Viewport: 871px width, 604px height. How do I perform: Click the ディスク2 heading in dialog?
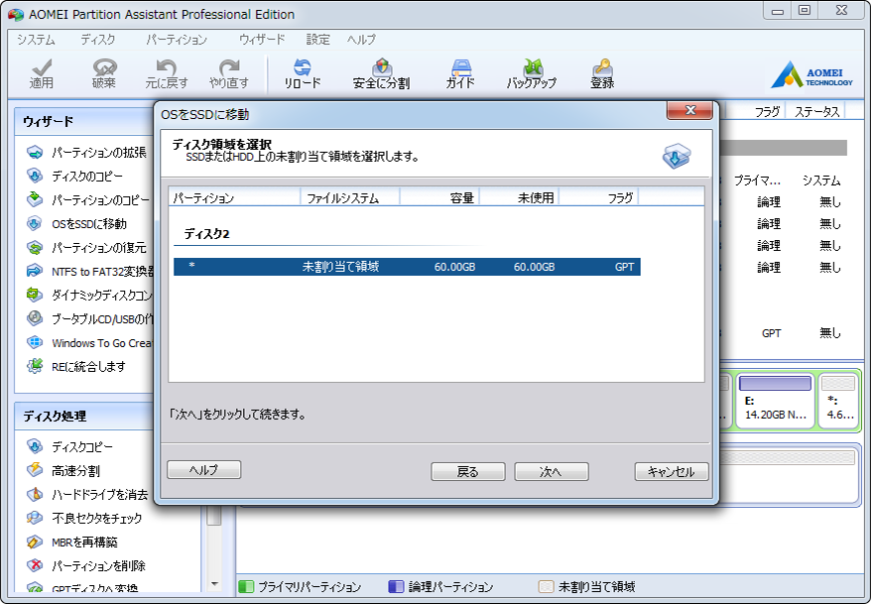pos(206,234)
